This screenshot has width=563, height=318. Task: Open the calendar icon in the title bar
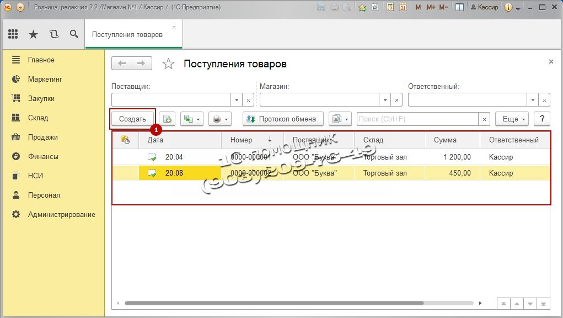(403, 7)
